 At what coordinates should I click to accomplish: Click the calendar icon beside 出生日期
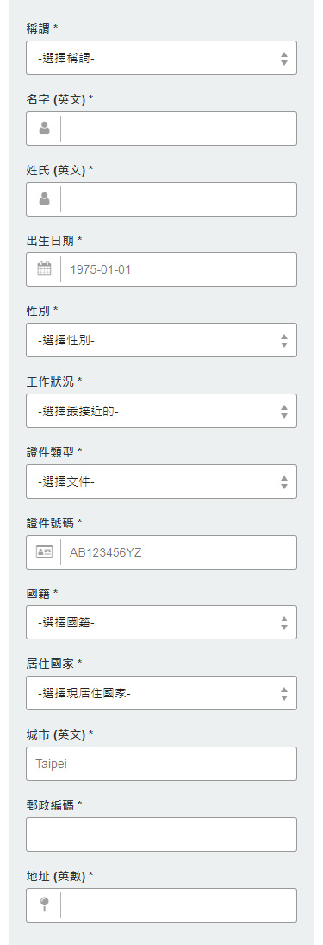[x=44, y=268]
